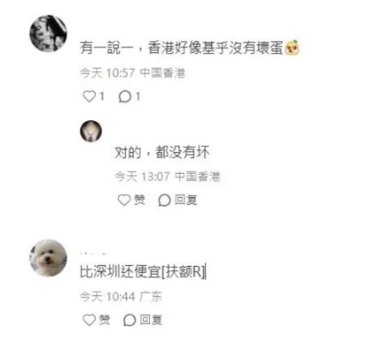Image resolution: width=370 pixels, height=338 pixels.
Task: Tap the heart icon on the 对的，都没有坏 reply
Action: [x=124, y=200]
